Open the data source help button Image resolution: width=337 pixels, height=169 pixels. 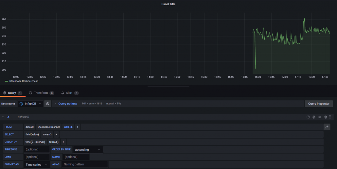pos(47,104)
